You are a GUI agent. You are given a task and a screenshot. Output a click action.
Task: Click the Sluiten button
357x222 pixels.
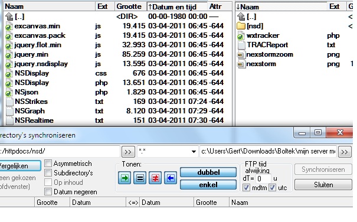(x=323, y=184)
